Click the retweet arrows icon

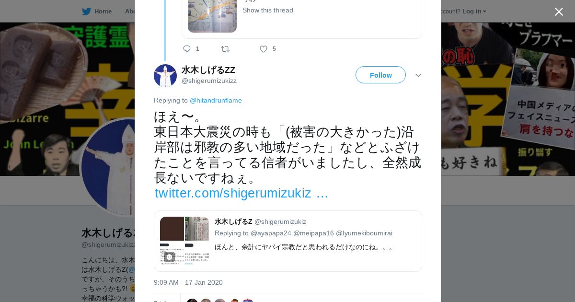(x=225, y=49)
